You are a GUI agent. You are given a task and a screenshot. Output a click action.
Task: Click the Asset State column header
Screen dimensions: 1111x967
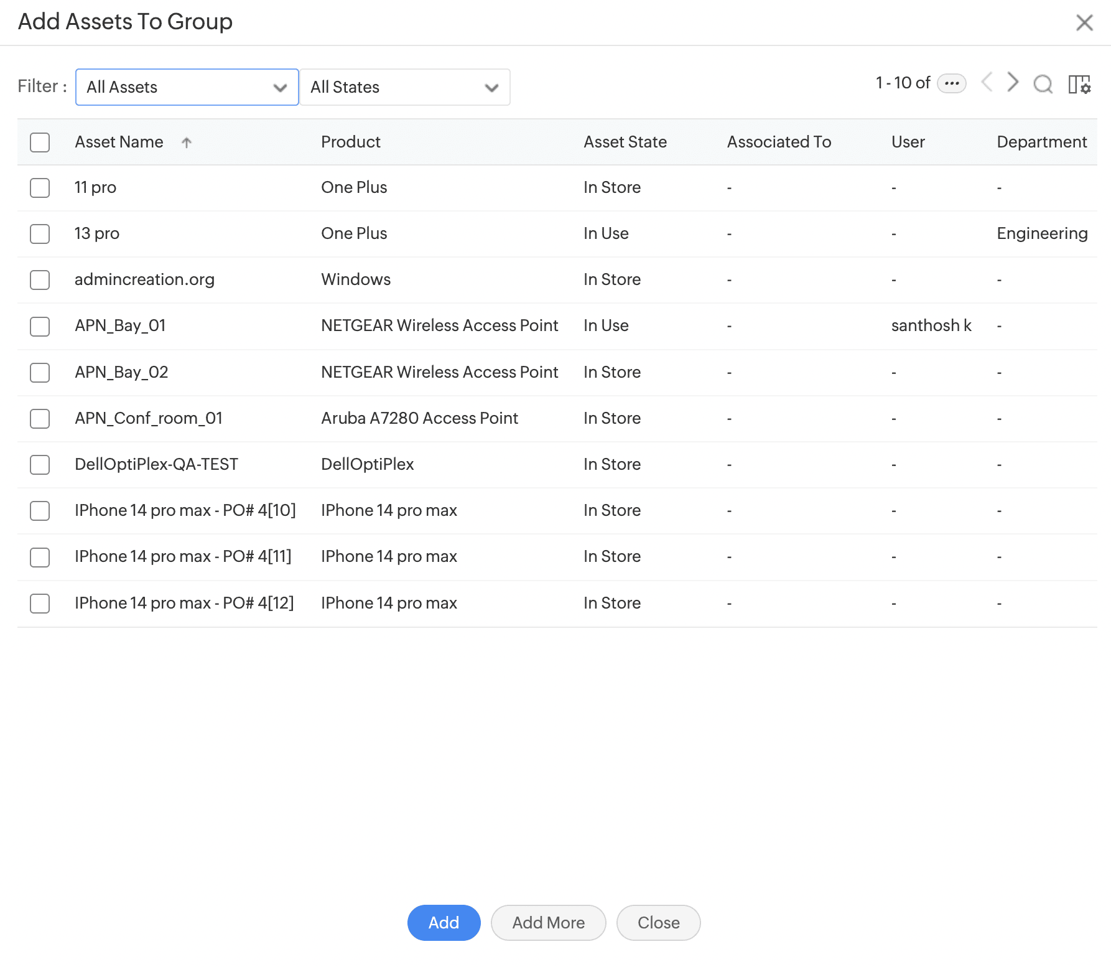625,142
